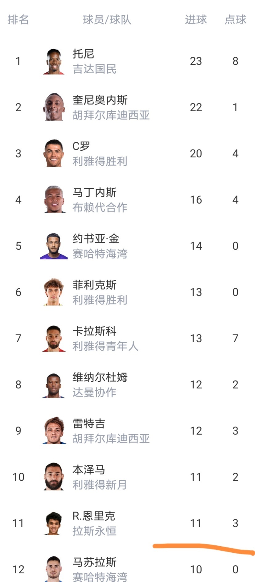Open the 吉达国民 team link
This screenshot has height=582, width=255.
coord(94,69)
